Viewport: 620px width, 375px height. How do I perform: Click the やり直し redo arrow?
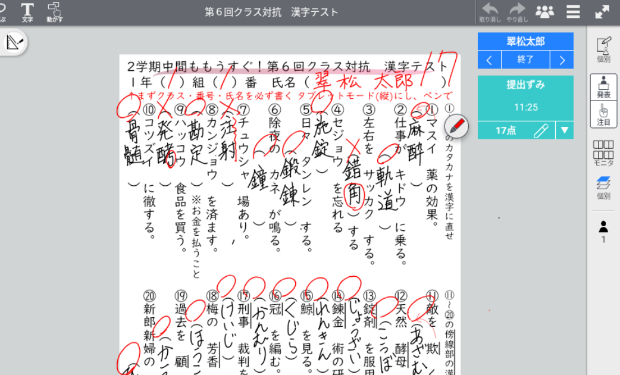517,12
